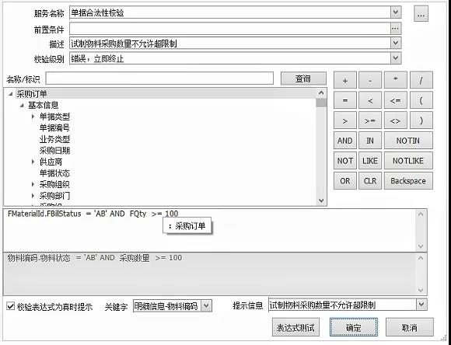Click the 采购订单 tooltip popup

(187, 225)
